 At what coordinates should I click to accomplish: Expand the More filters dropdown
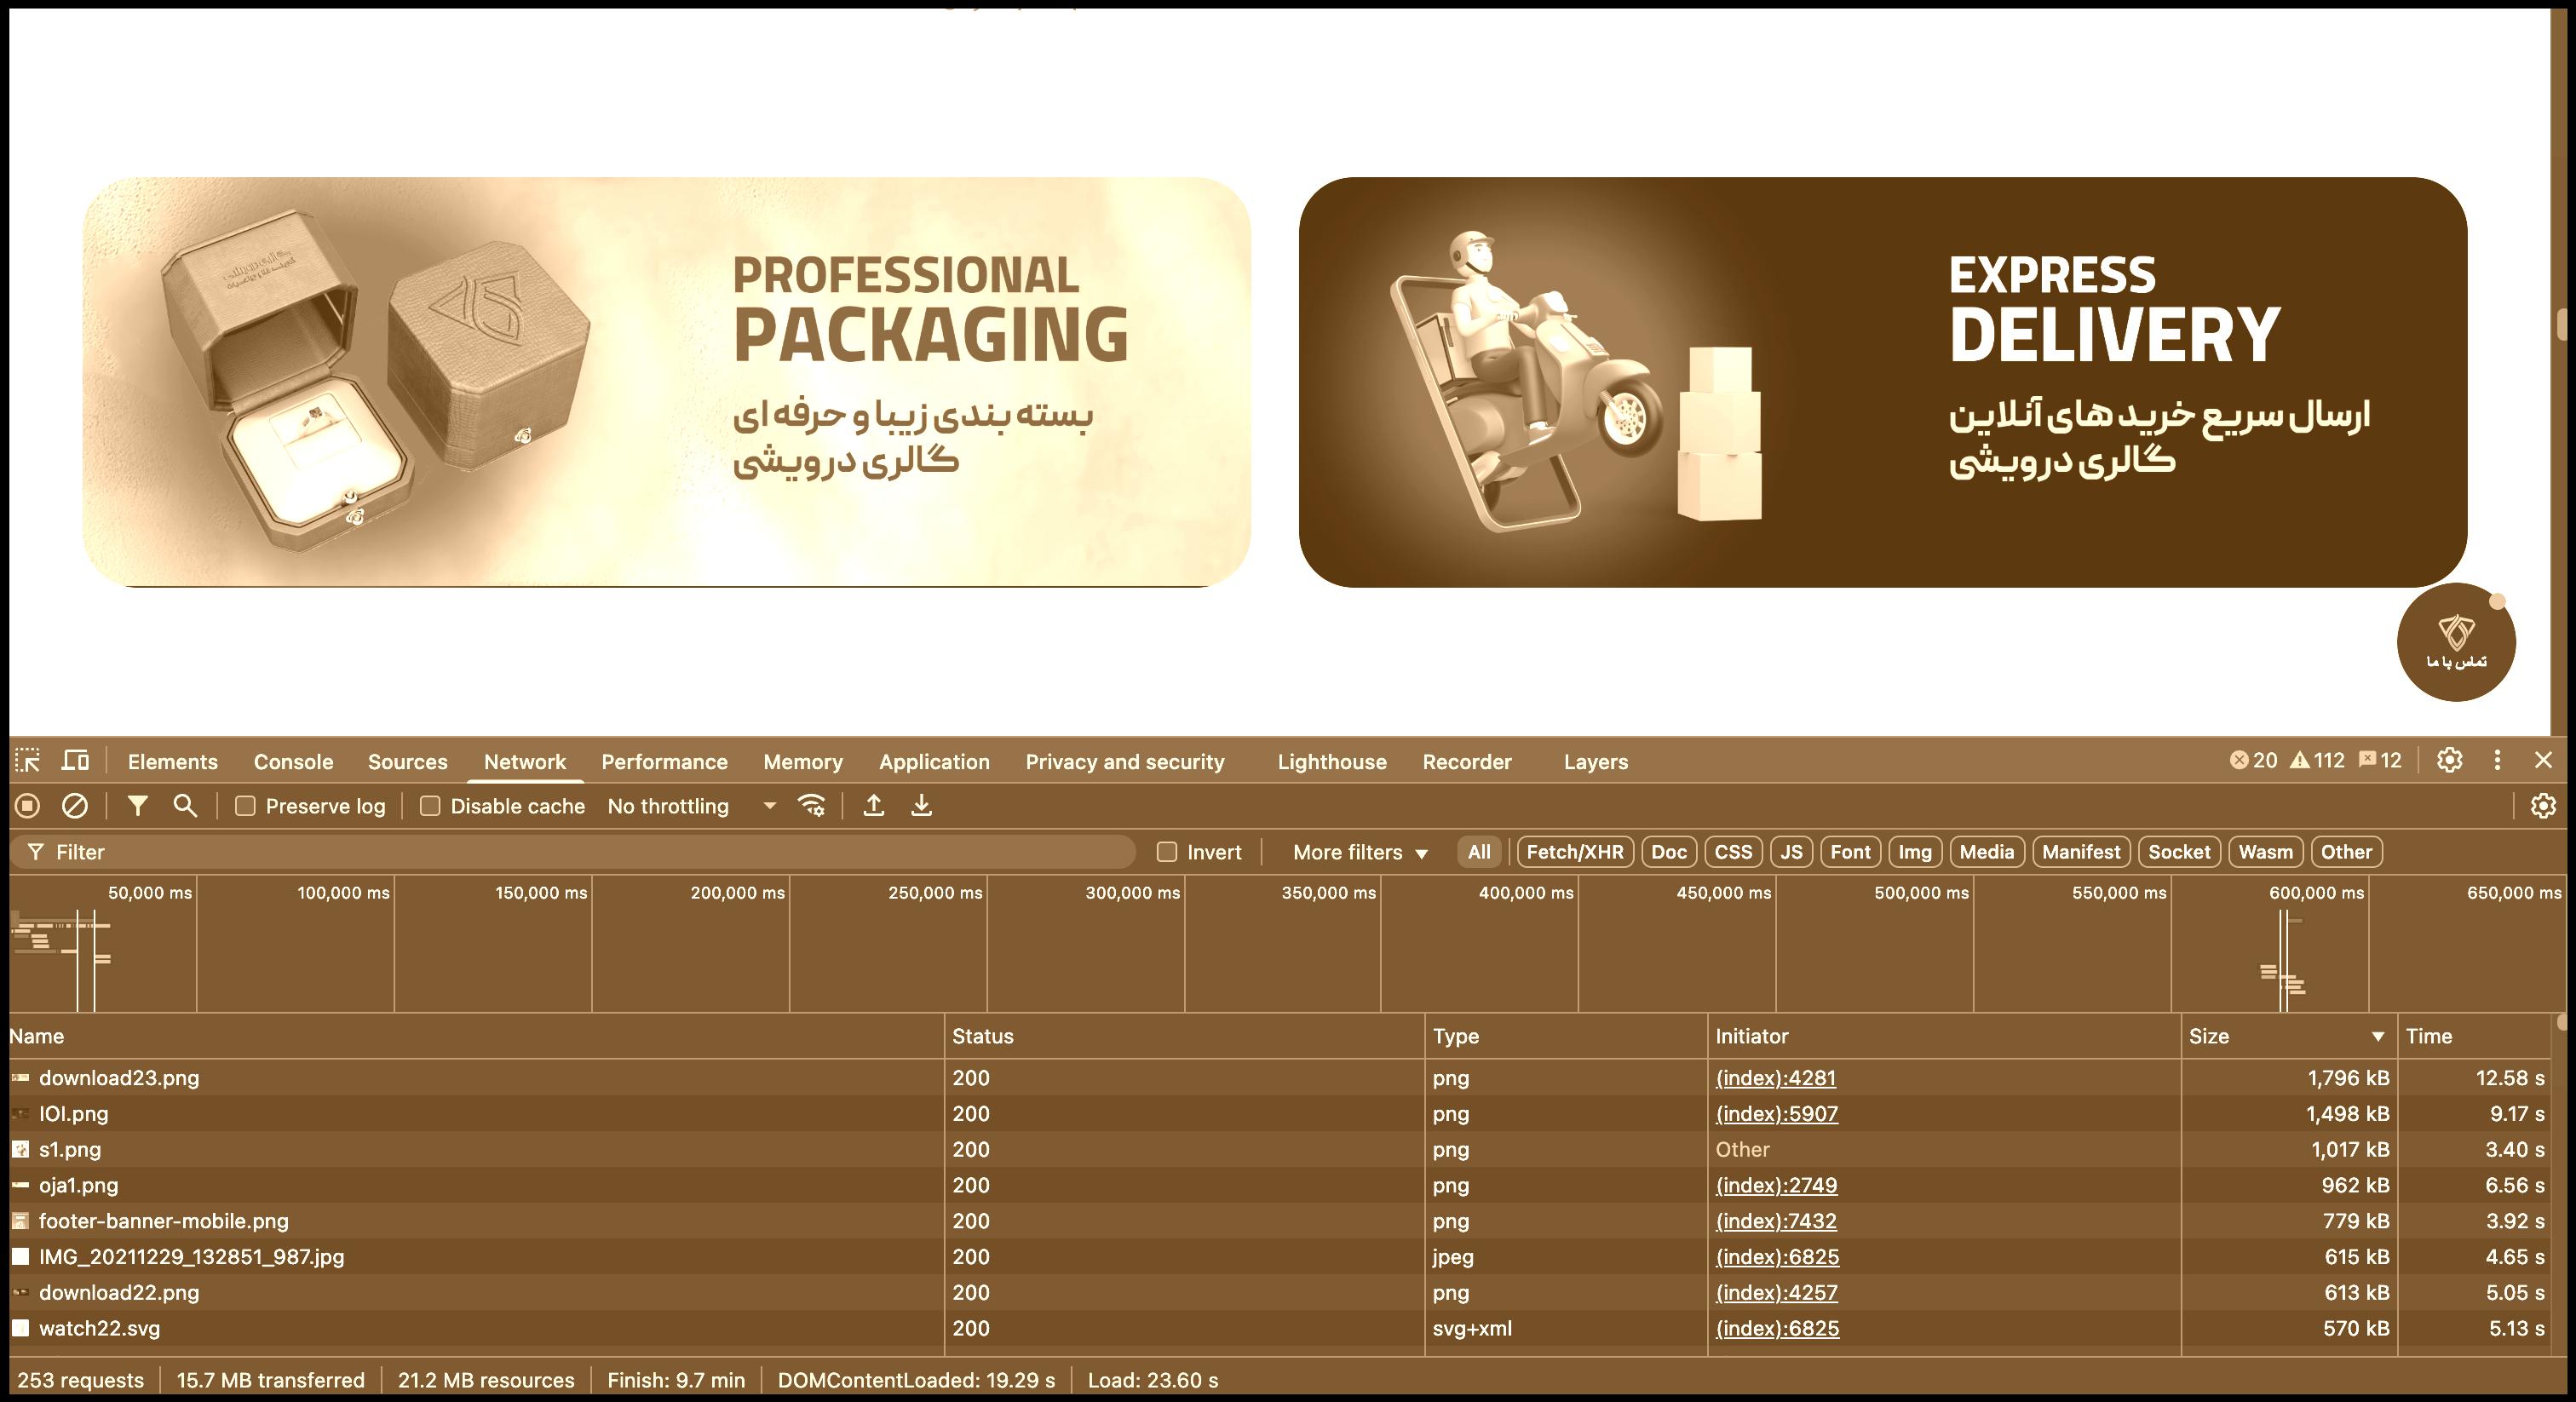(x=1359, y=852)
